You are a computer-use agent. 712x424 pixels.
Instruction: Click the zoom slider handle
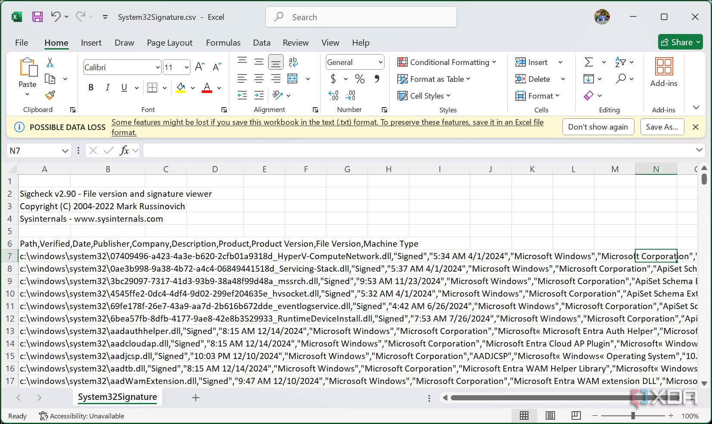[633, 416]
